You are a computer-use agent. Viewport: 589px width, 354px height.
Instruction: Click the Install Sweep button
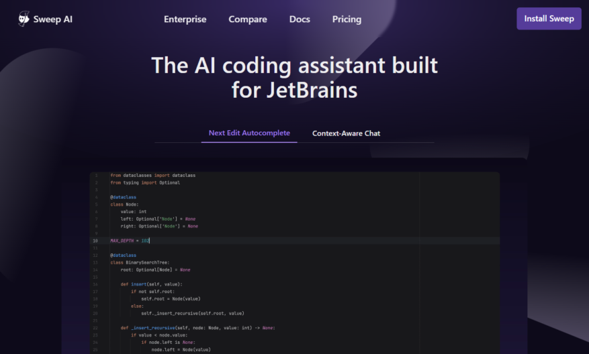click(x=549, y=19)
